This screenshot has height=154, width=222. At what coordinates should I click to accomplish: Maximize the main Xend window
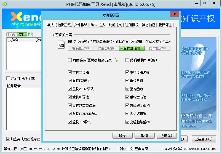coord(204,3)
